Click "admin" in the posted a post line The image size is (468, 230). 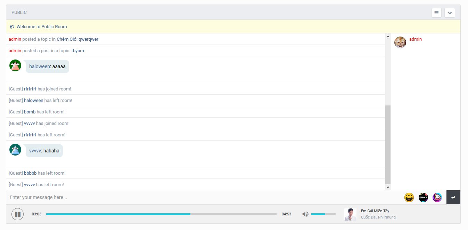pos(15,51)
